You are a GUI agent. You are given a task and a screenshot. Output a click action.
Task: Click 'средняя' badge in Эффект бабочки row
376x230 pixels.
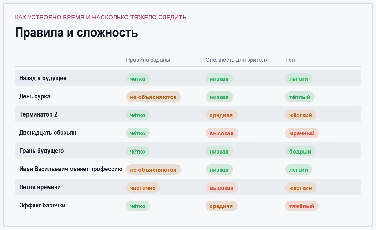click(221, 206)
